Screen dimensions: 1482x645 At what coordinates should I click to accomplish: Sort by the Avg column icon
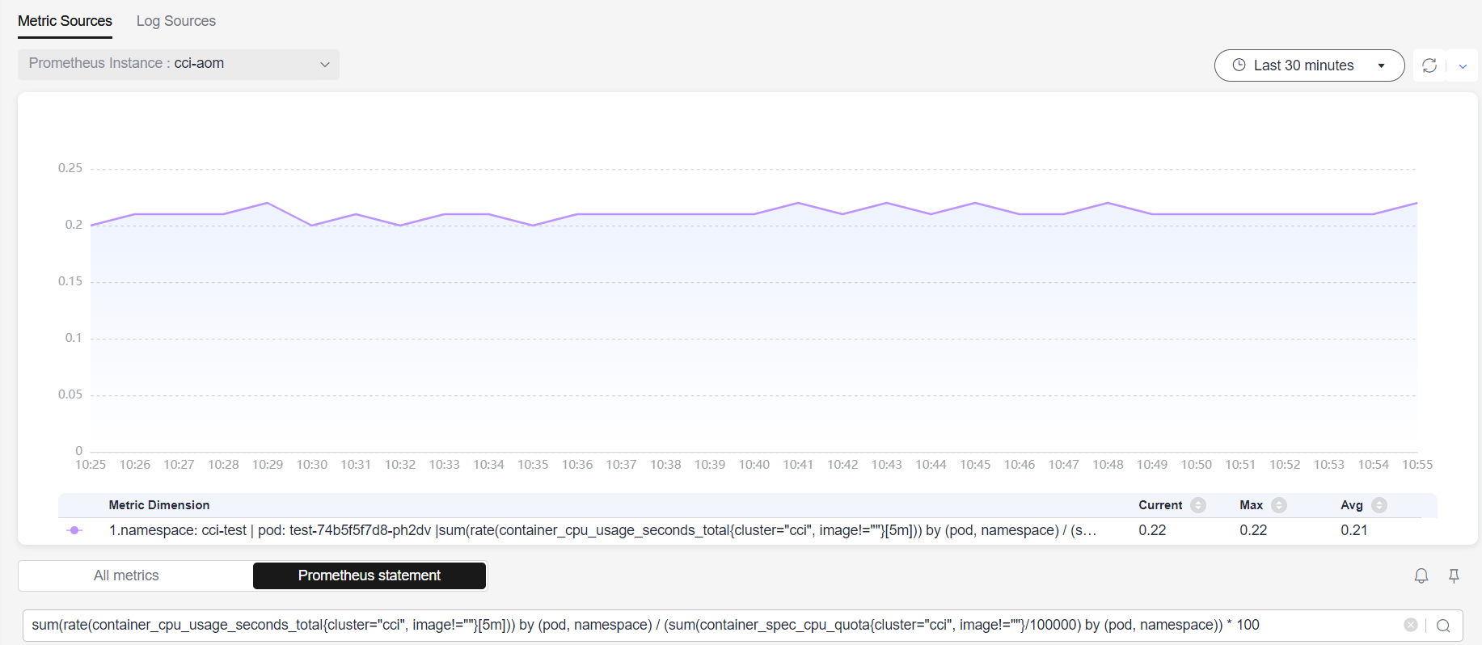pyautogui.click(x=1379, y=505)
